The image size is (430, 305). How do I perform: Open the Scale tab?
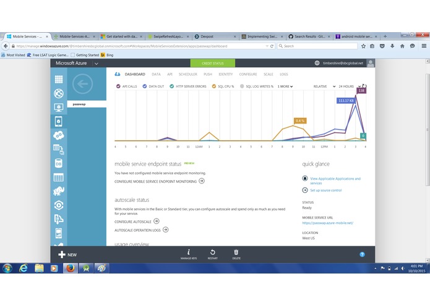coord(268,74)
